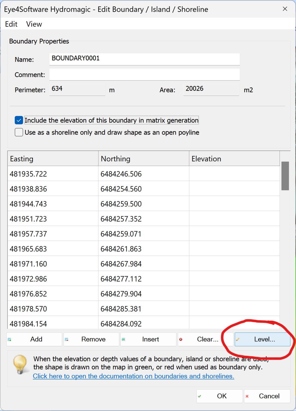Image resolution: width=296 pixels, height=411 pixels.
Task: Click the Clear... button
Action: pyautogui.click(x=205, y=339)
